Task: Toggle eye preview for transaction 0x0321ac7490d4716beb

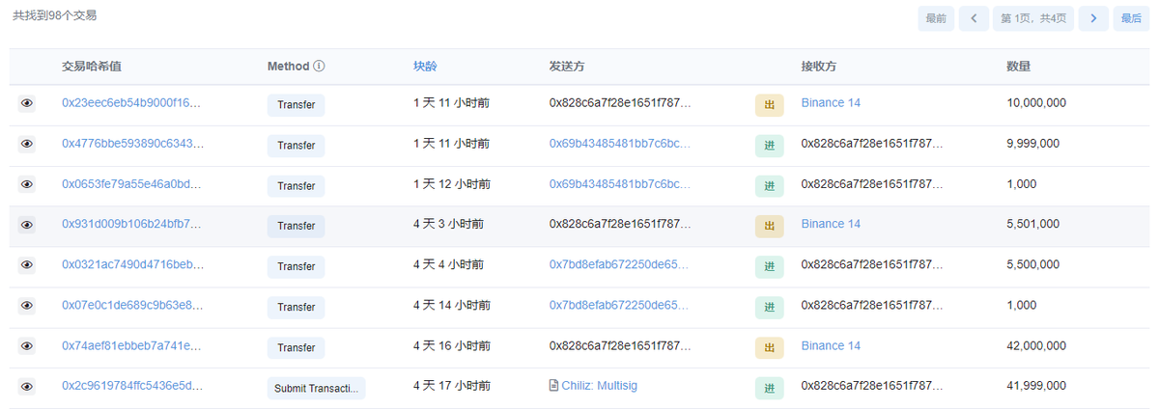Action: coord(27,265)
